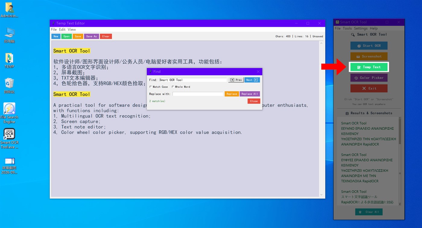Open the Tools menu in Smart OCR Tool
Screen dimensions: 422x228
click(347, 28)
